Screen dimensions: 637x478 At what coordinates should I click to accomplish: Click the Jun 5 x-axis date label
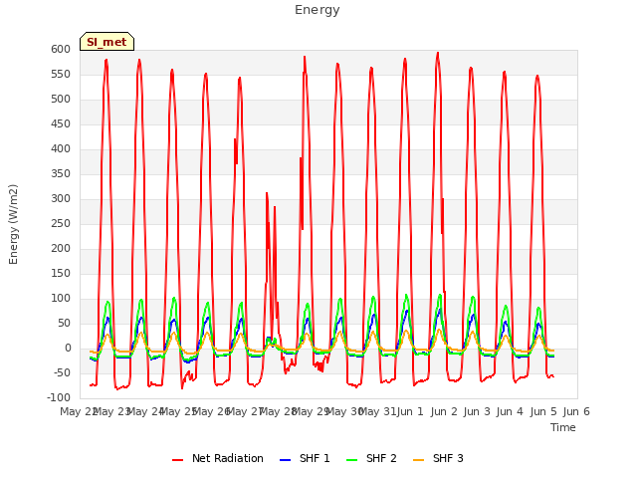(x=543, y=411)
